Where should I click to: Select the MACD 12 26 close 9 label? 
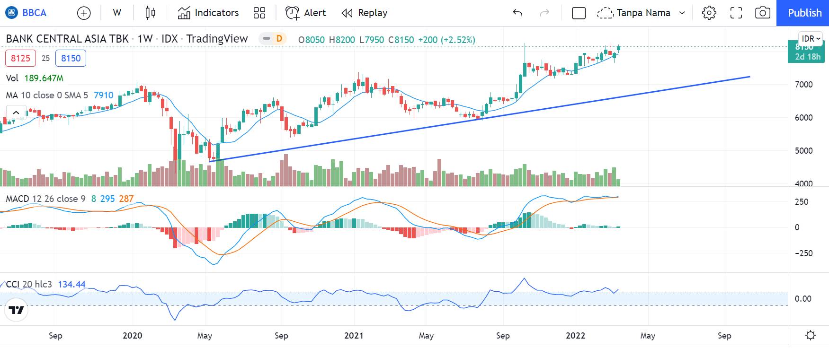click(x=45, y=199)
